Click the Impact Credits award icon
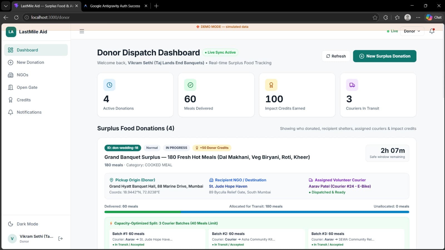 click(271, 85)
